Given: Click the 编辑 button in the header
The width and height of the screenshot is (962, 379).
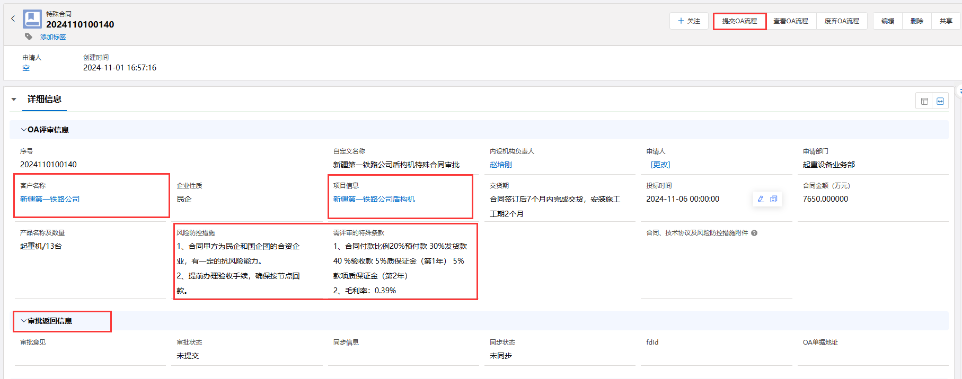Looking at the screenshot, I should [887, 21].
